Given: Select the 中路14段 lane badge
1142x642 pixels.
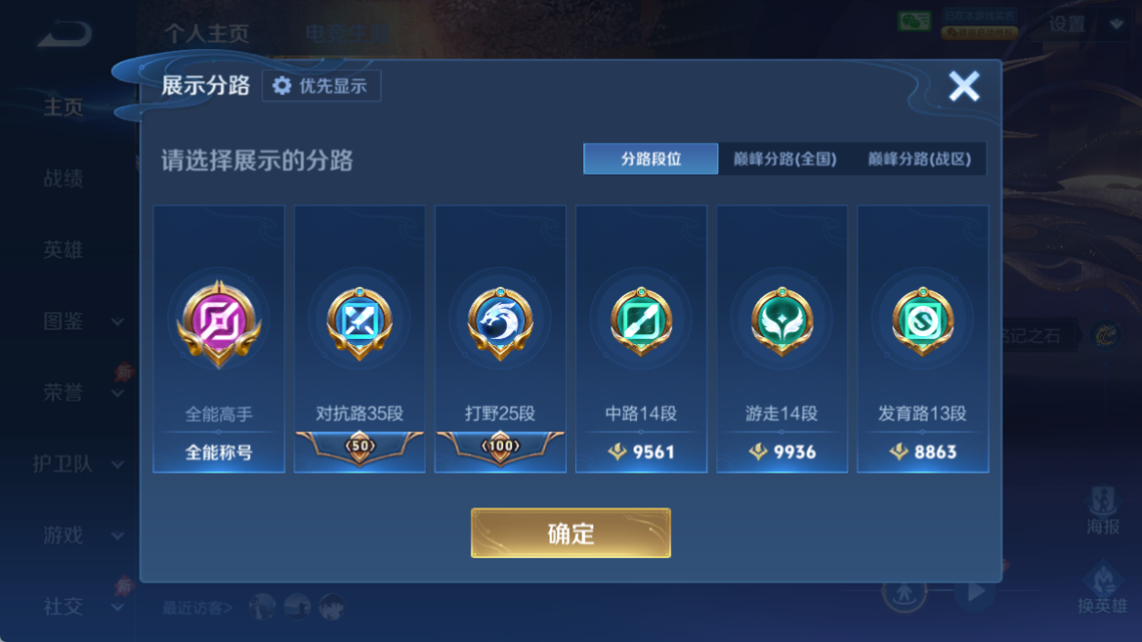Looking at the screenshot, I should (641, 322).
